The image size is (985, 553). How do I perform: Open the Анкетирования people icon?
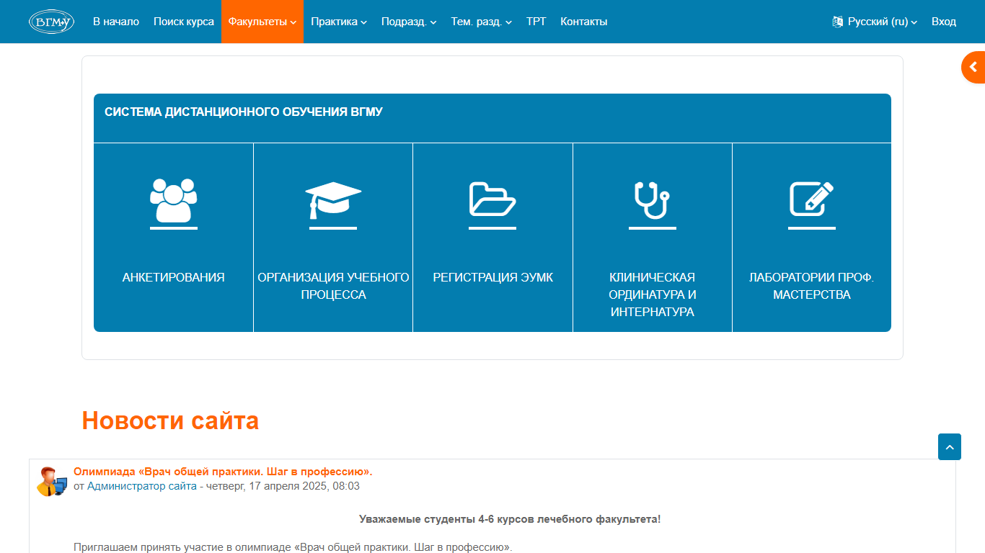tap(173, 200)
